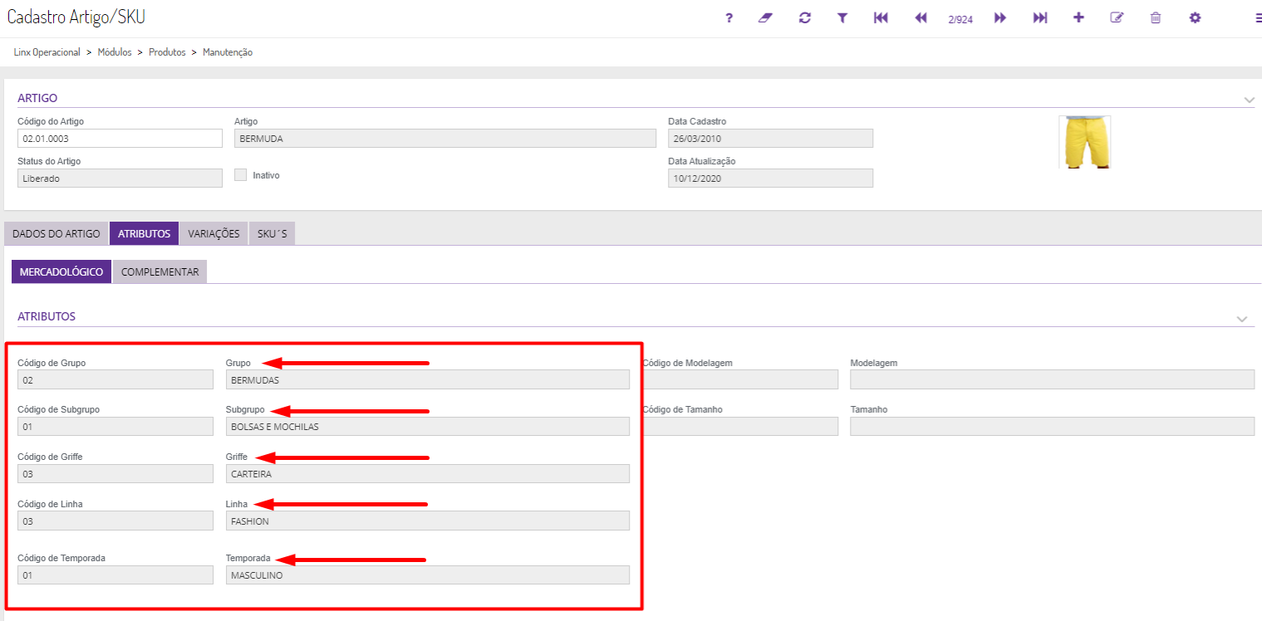This screenshot has height=621, width=1262.
Task: Open the COMPLEMENTAR sub-tab
Action: 160,271
